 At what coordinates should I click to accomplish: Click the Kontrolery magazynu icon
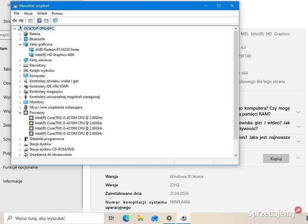click(26, 92)
